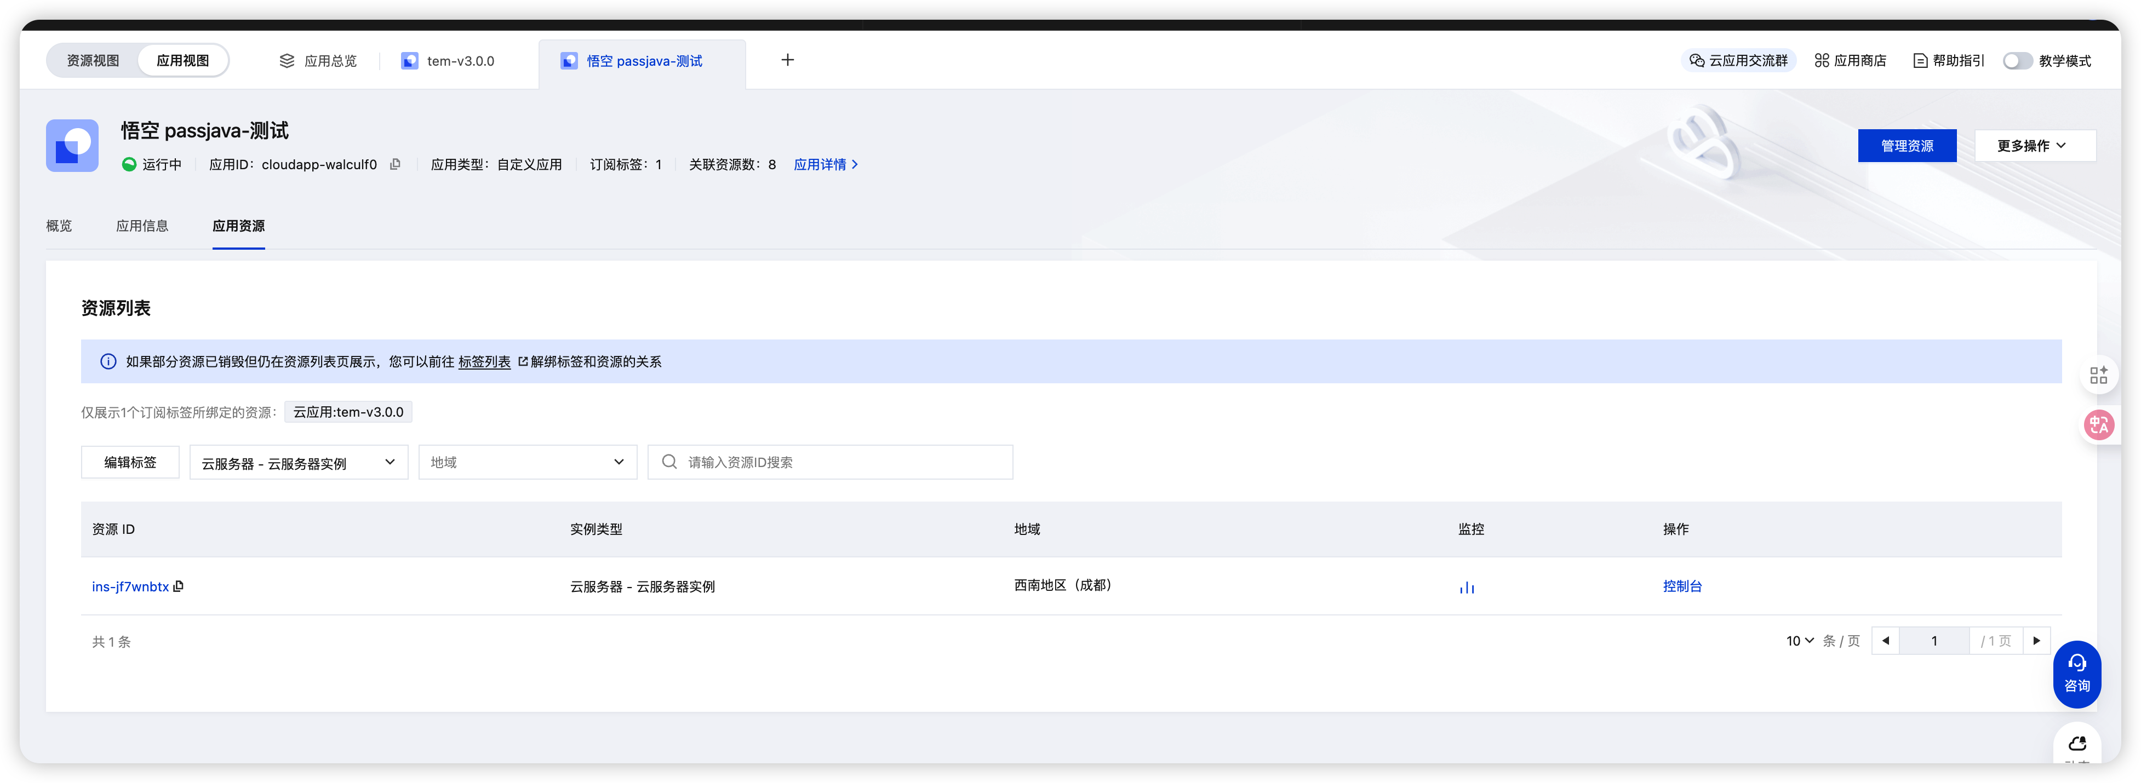Switch to the 概览 tab
Viewport: 2141px width, 783px height.
tap(59, 226)
